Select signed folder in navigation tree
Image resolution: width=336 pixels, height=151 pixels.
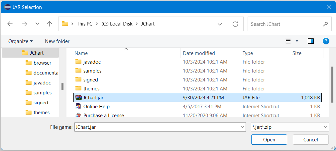coord(37,103)
